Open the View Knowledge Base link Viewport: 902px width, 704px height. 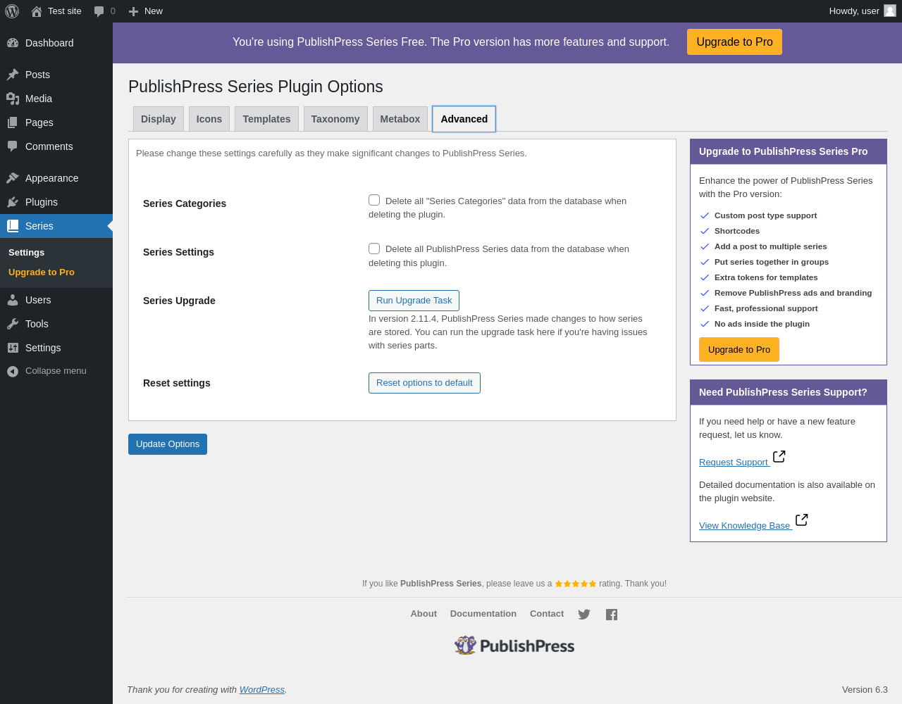click(x=745, y=526)
